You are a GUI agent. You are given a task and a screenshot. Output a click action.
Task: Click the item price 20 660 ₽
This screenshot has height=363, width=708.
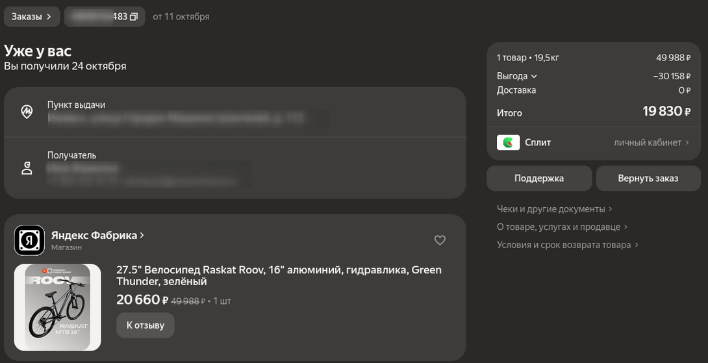point(142,300)
